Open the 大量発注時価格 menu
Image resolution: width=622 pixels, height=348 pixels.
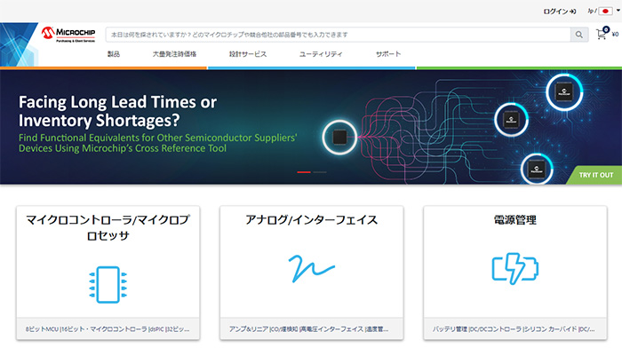(174, 54)
